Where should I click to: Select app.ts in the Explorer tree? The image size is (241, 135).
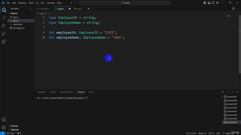pyautogui.click(x=21, y=21)
